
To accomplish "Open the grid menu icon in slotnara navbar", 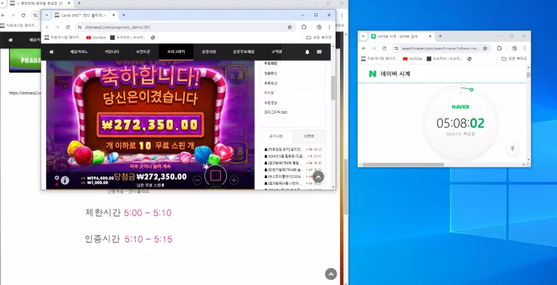I will [x=319, y=52].
